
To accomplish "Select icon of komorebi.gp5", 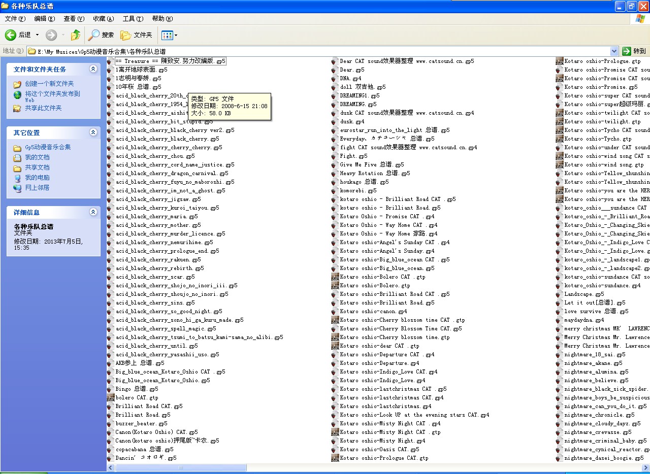I will tap(335, 190).
